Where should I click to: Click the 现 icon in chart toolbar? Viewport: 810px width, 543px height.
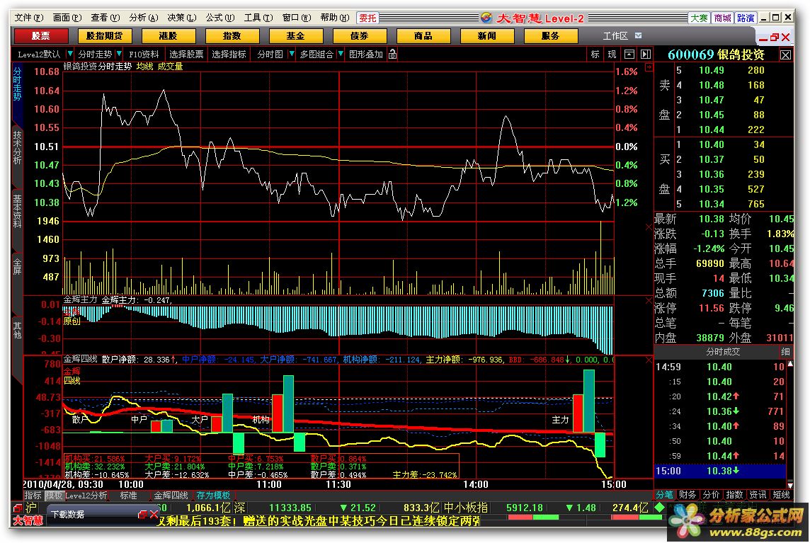[x=612, y=55]
